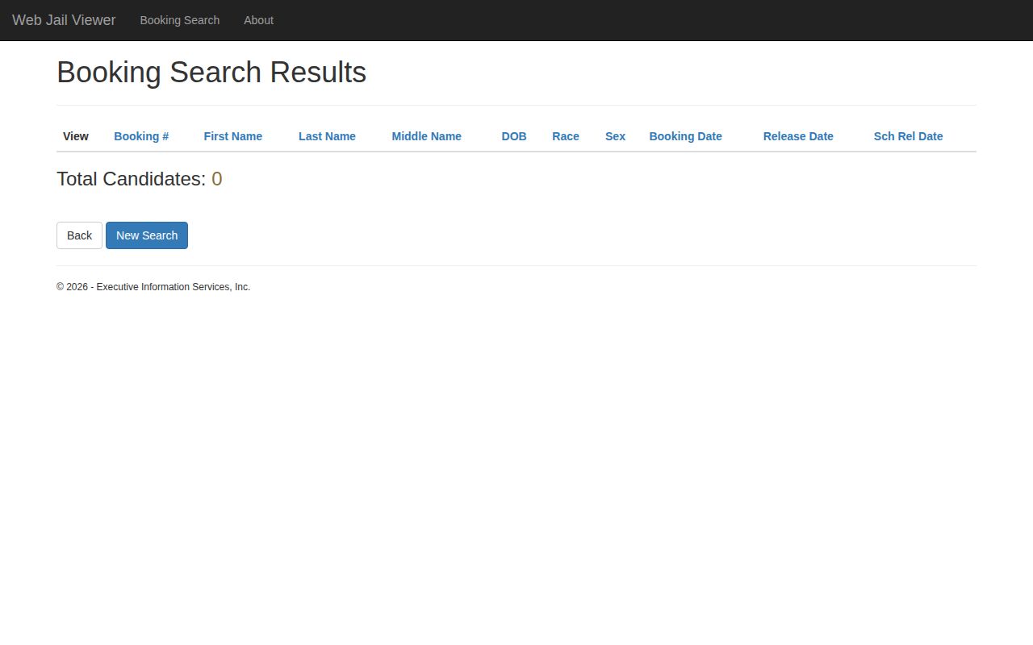
Task: Open the Web Jail Viewer home link
Action: [64, 20]
